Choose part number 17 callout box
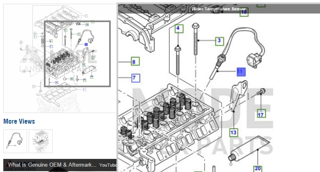Screen dimensions: 320x172 [261, 114]
